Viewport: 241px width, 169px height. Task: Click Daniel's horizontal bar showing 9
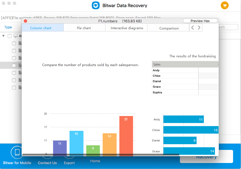pos(180,141)
